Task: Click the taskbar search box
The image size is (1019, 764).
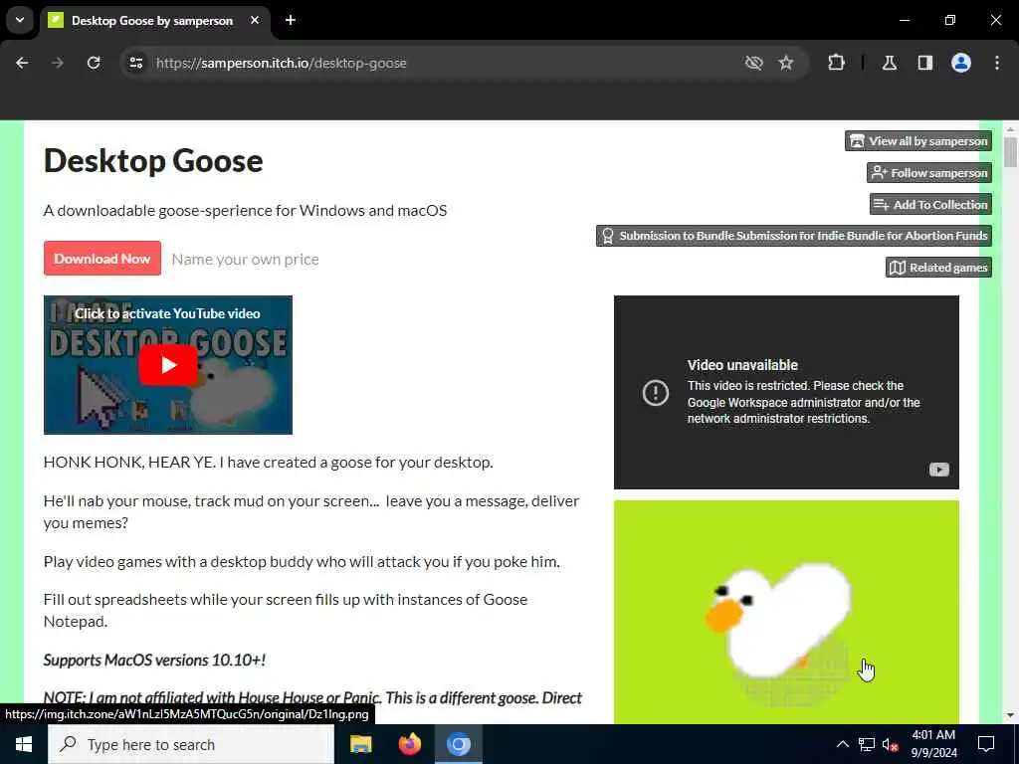Action: coord(191,744)
